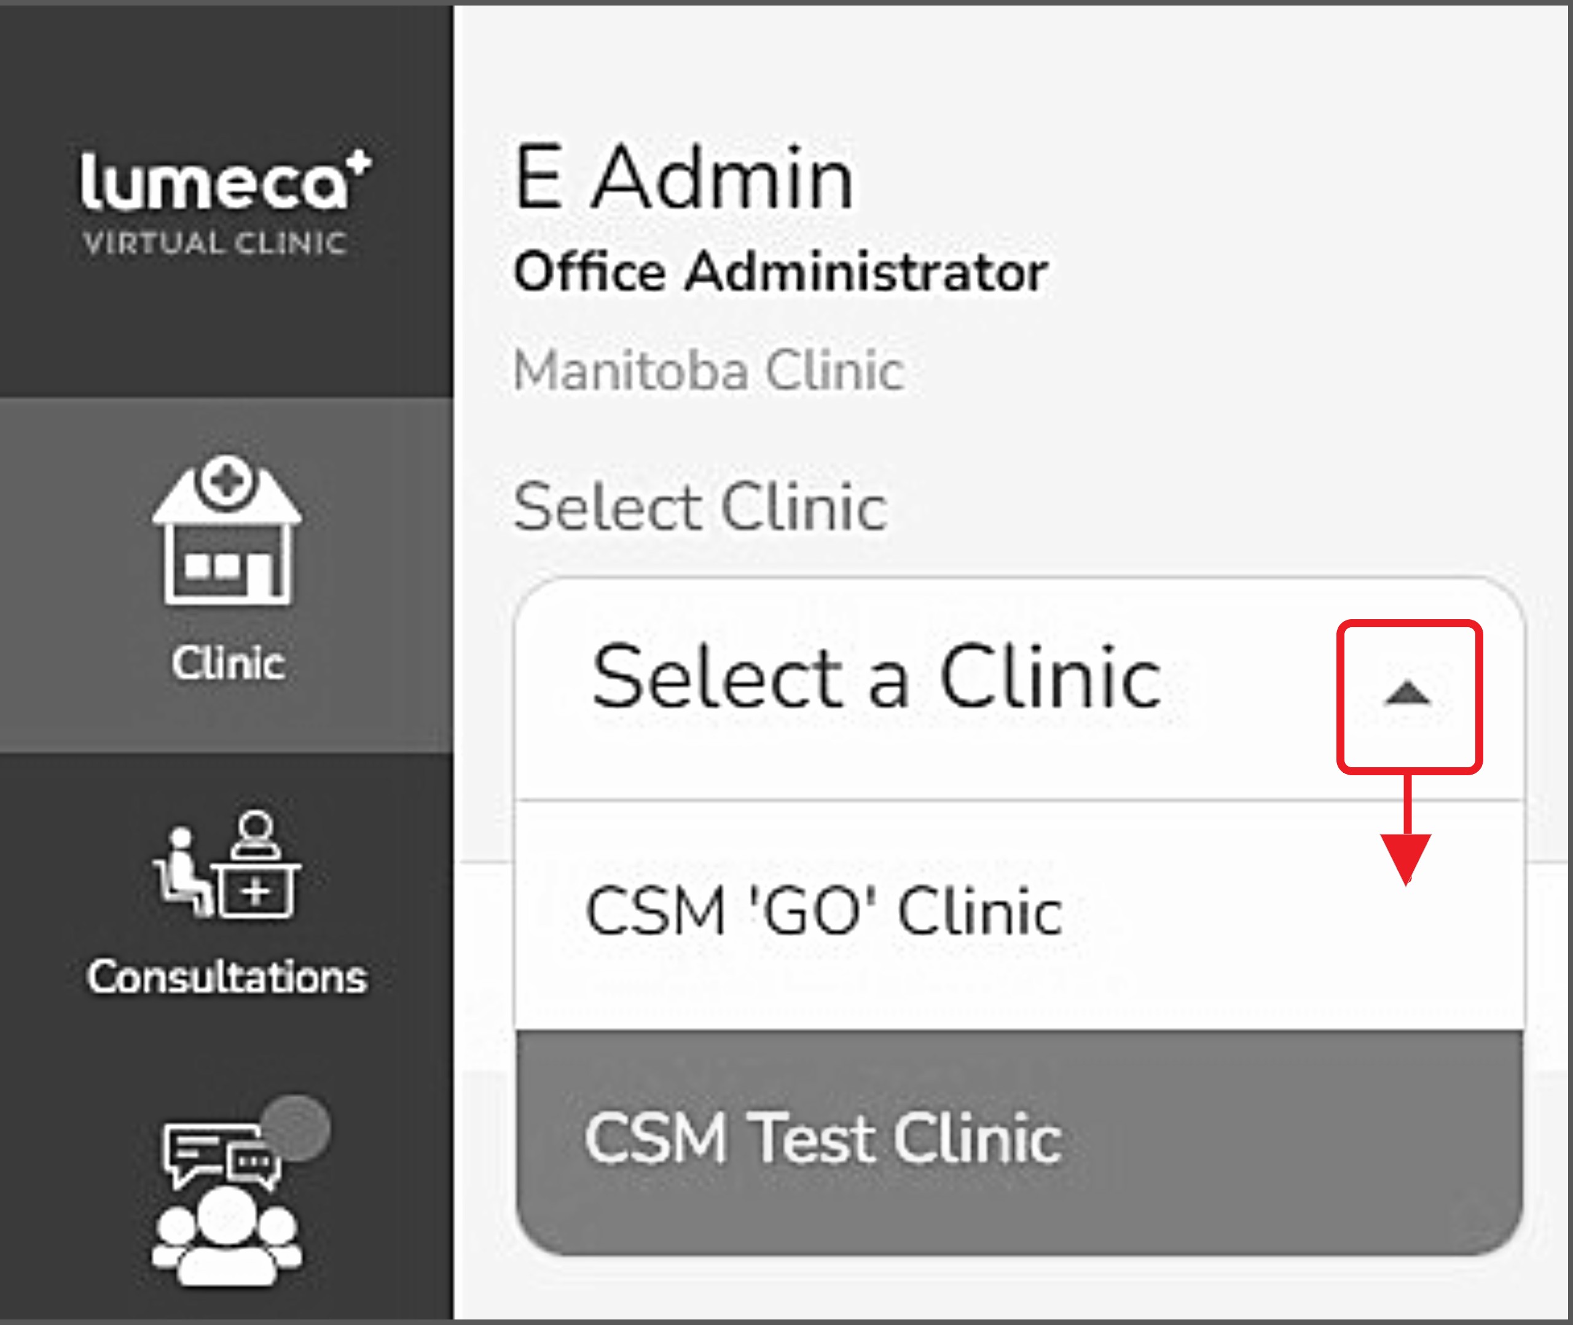Click the 'Select Clinic' field label
The width and height of the screenshot is (1573, 1325).
point(700,508)
